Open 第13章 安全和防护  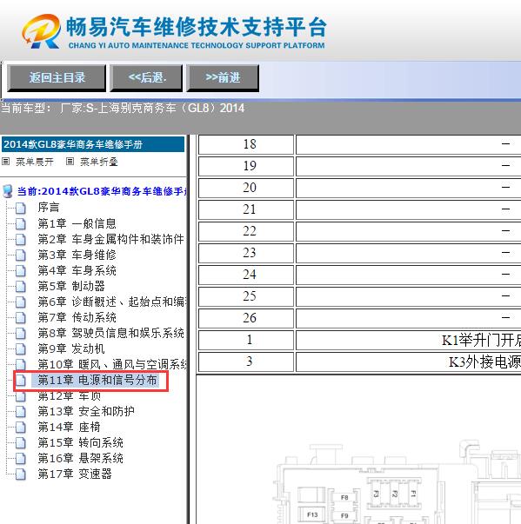click(86, 411)
